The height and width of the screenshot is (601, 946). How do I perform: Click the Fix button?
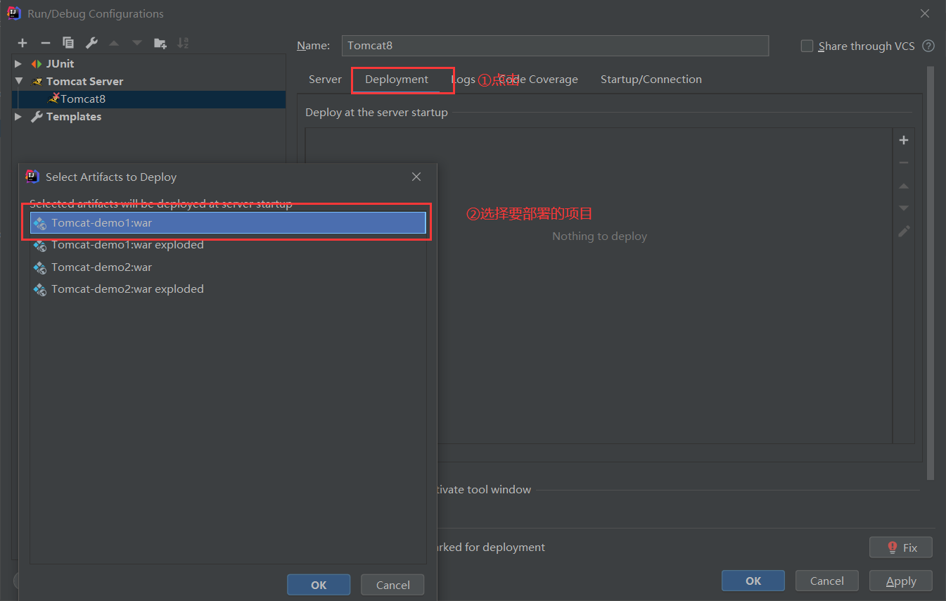coord(901,548)
